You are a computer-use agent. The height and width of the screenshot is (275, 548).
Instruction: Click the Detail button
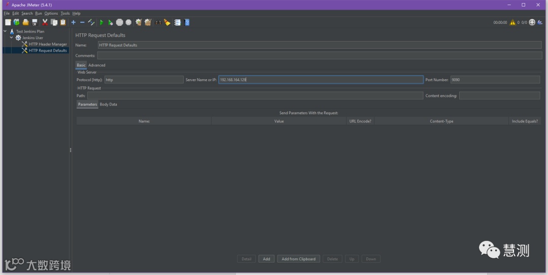[x=247, y=259]
